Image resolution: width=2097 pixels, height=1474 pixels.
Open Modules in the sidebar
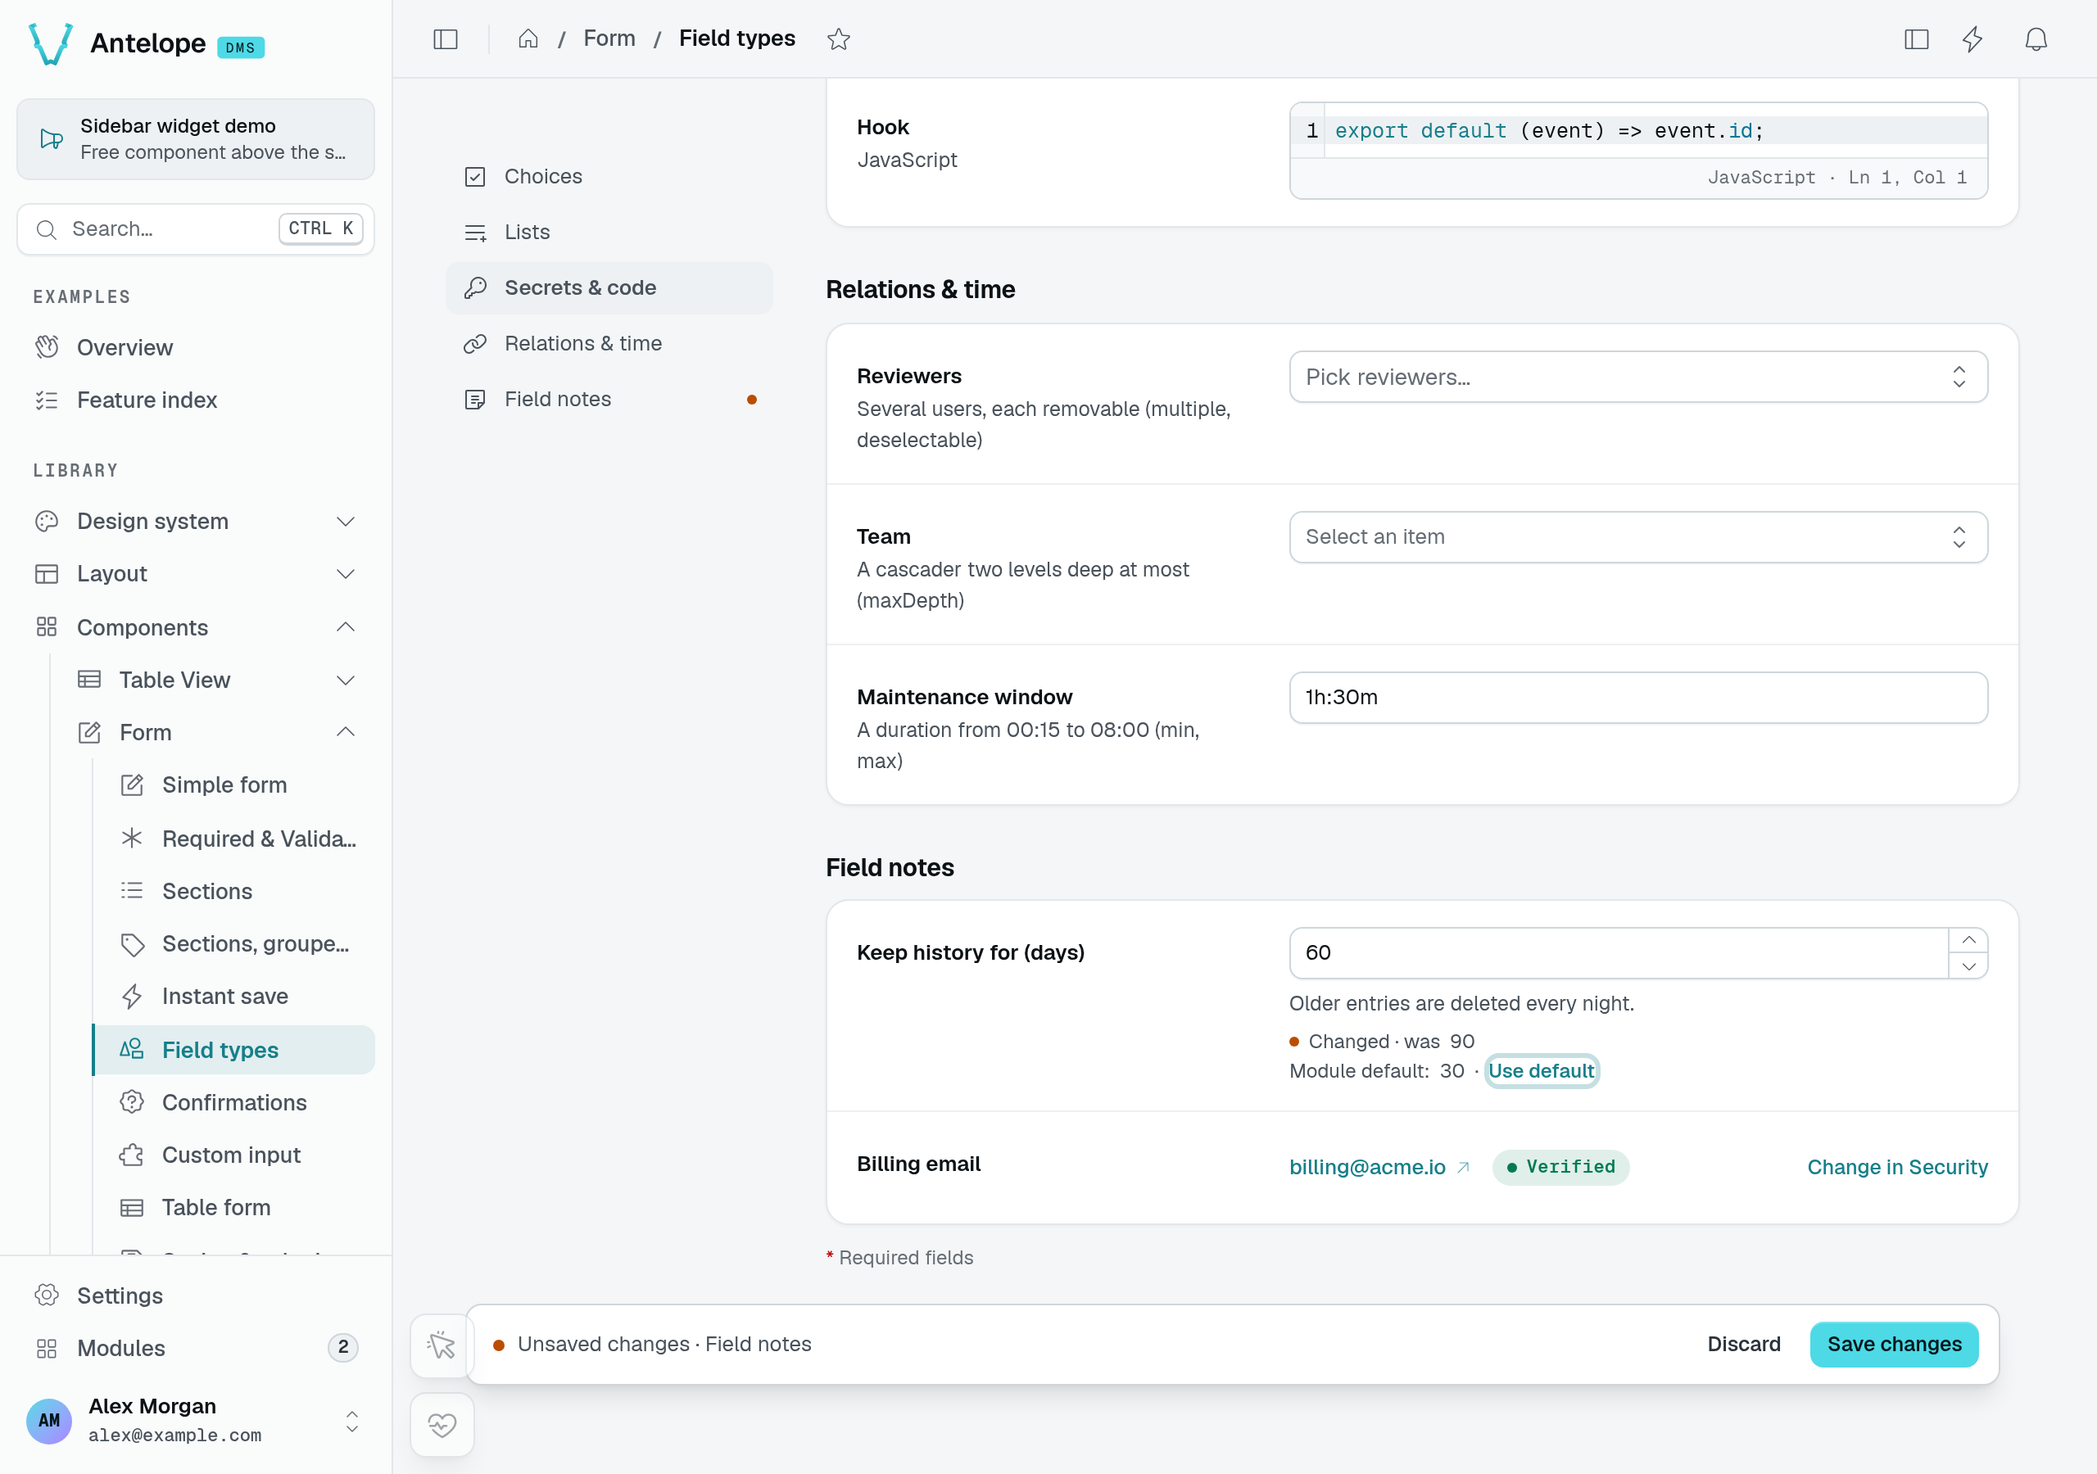coord(196,1347)
